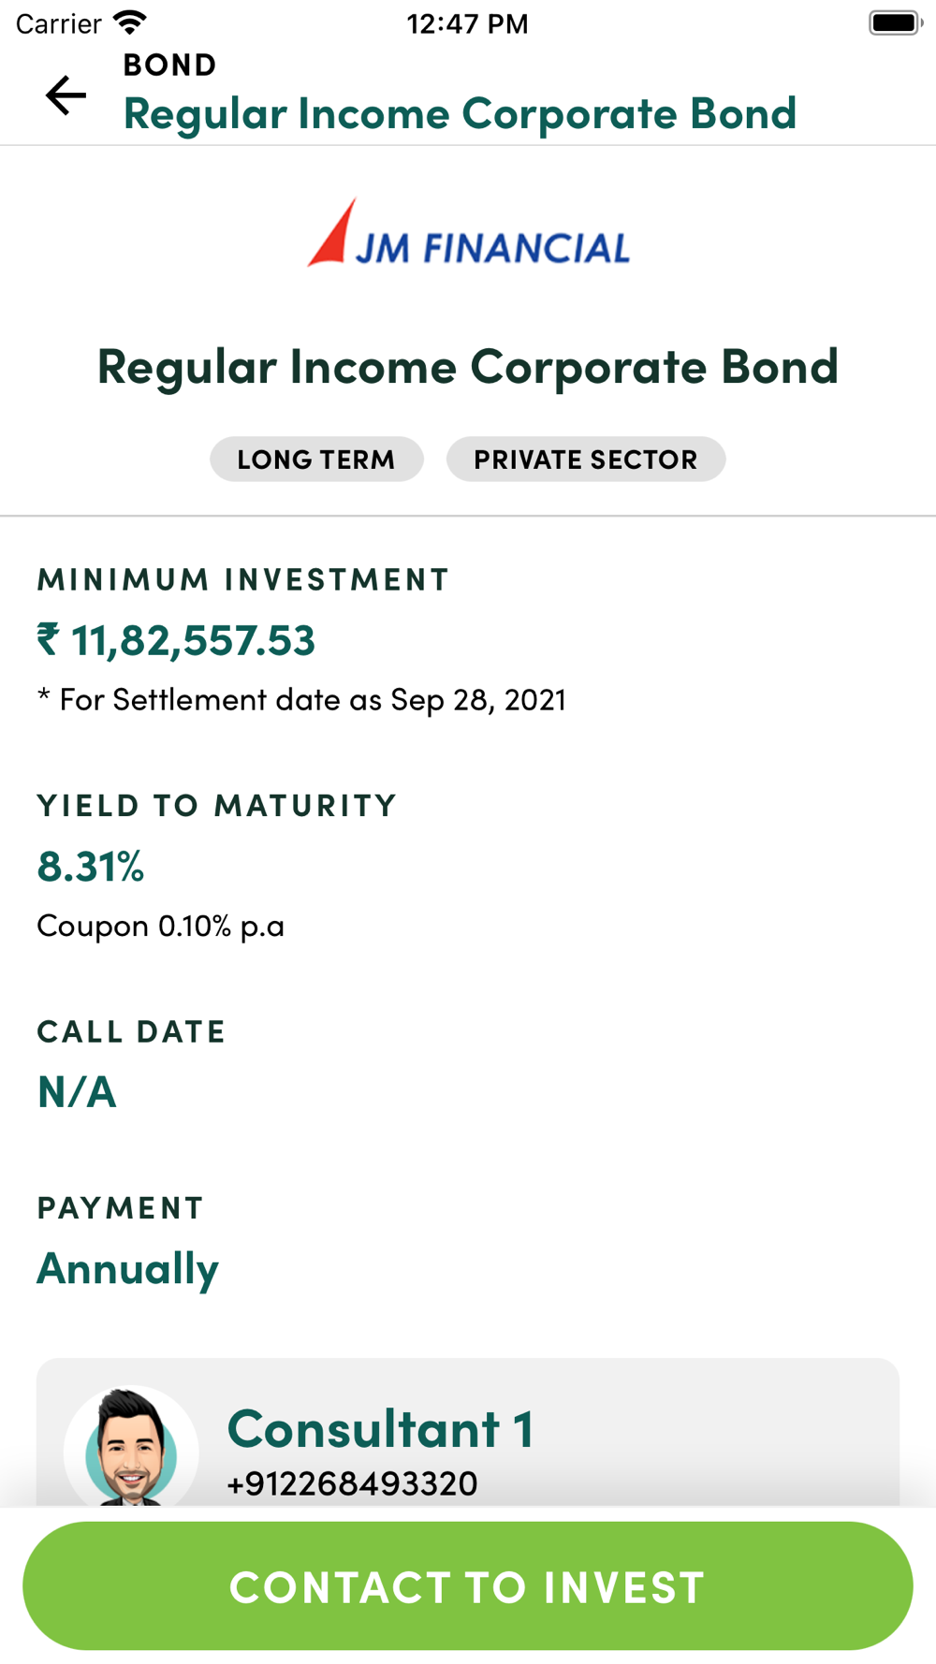Tap the consultant phone number +912268493320
Image resolution: width=936 pixels, height=1664 pixels.
pyautogui.click(x=352, y=1483)
